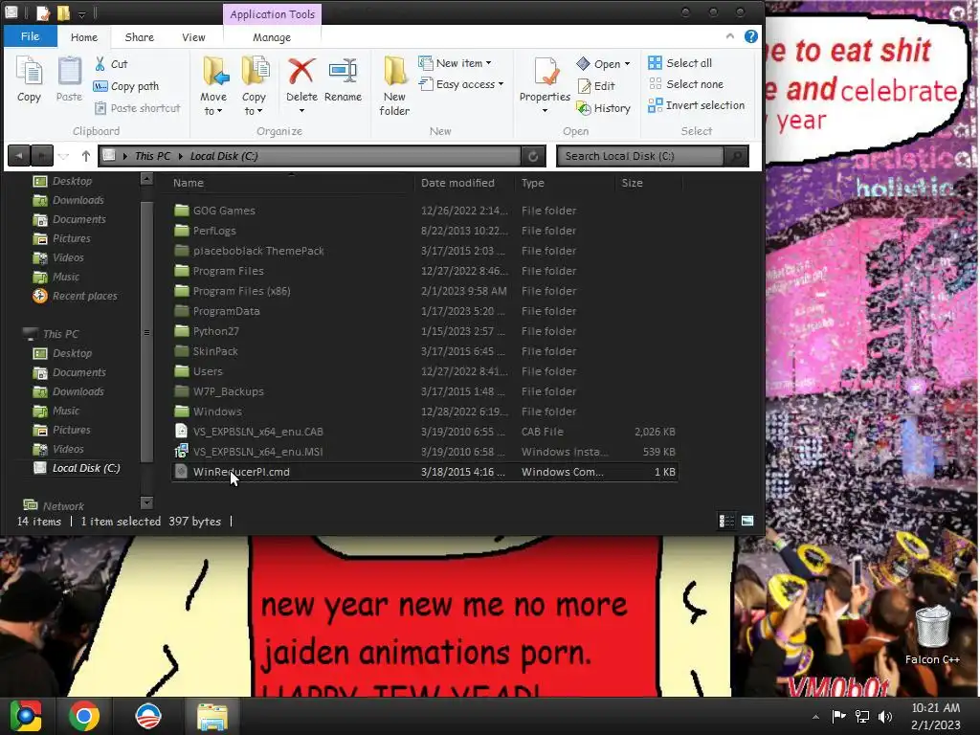Screen dimensions: 980x735
Task: Select VS_EXPBSLN_x64_enu.MSI file
Action: point(424,452)
